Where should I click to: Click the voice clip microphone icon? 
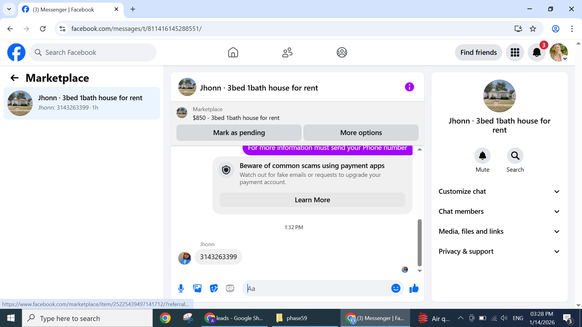pos(181,288)
